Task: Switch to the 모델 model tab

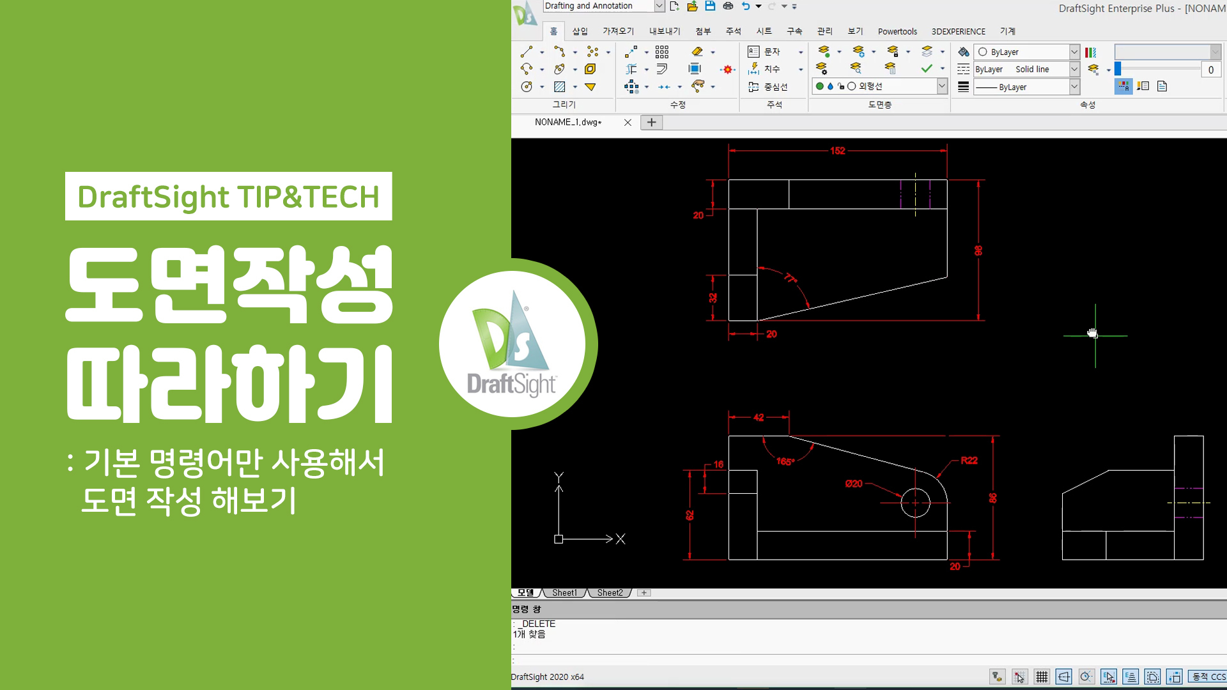Action: (x=526, y=593)
